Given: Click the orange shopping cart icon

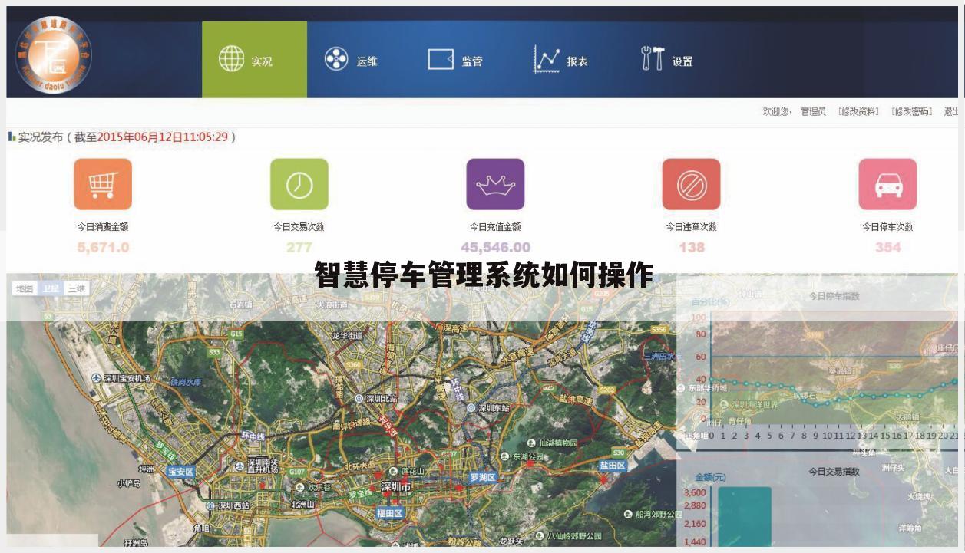Looking at the screenshot, I should click(103, 184).
